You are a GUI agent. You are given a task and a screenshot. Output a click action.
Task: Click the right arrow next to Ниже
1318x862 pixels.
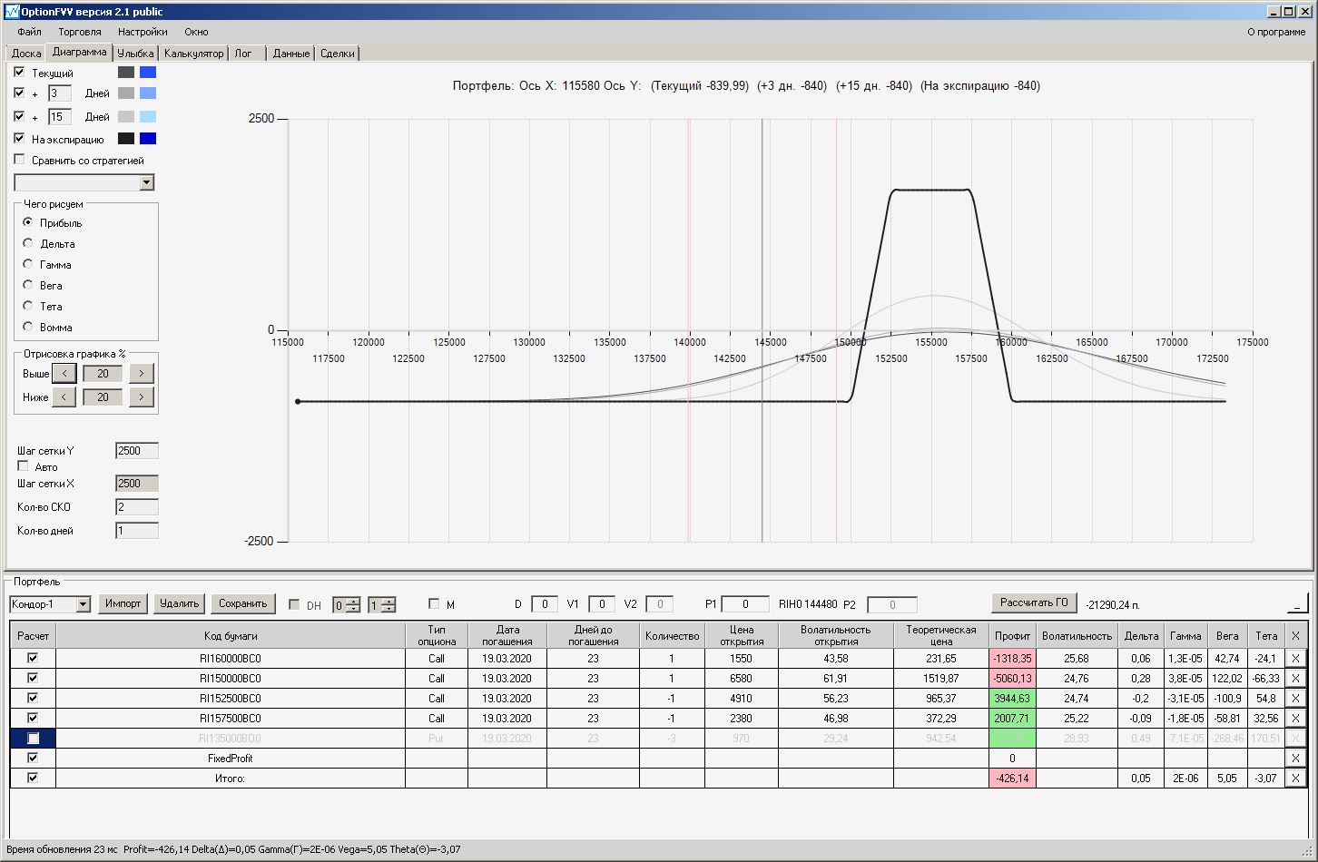pyautogui.click(x=142, y=397)
